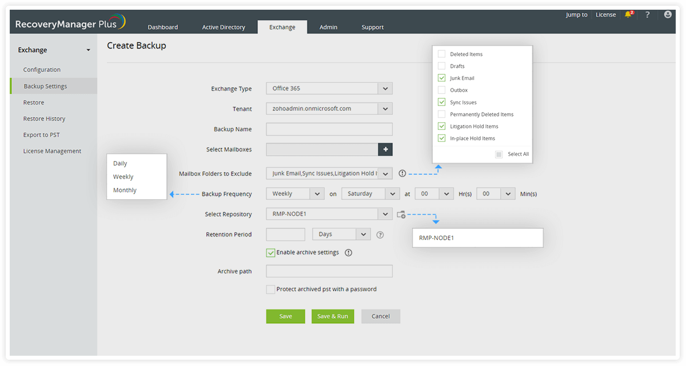Click the License link in header

605,15
